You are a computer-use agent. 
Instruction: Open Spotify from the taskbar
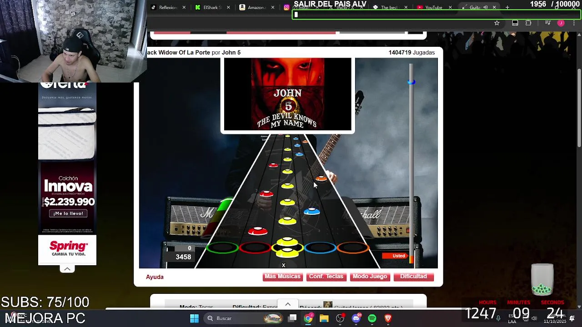(x=372, y=318)
